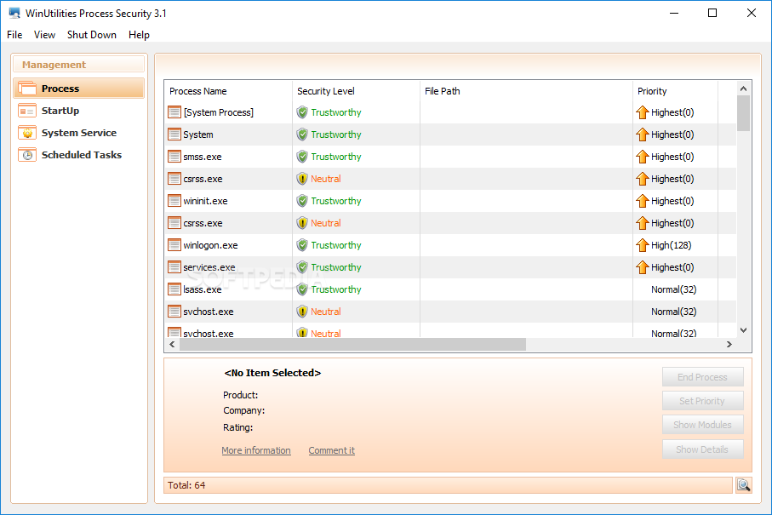This screenshot has width=772, height=515.
Task: Click Trustworthy label in wininit.exe row
Action: pos(335,201)
